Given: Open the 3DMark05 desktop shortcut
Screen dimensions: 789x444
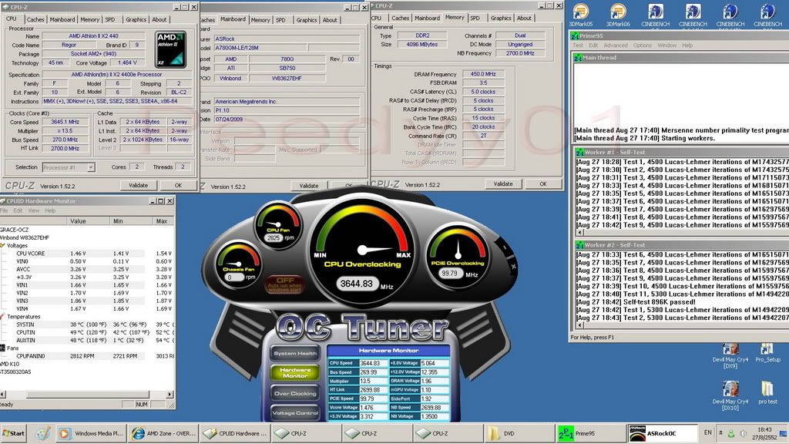Looking at the screenshot, I should pyautogui.click(x=581, y=15).
